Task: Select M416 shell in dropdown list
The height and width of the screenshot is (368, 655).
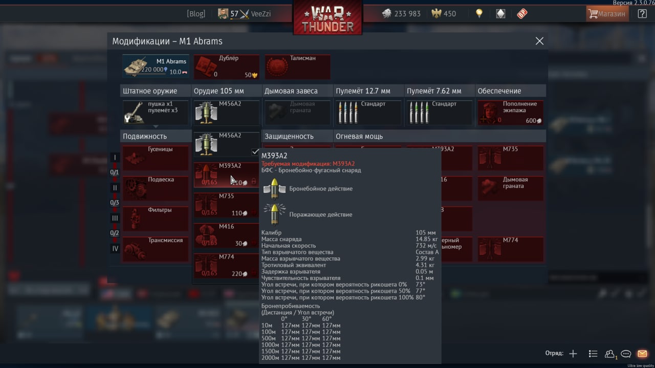Action: (x=226, y=235)
